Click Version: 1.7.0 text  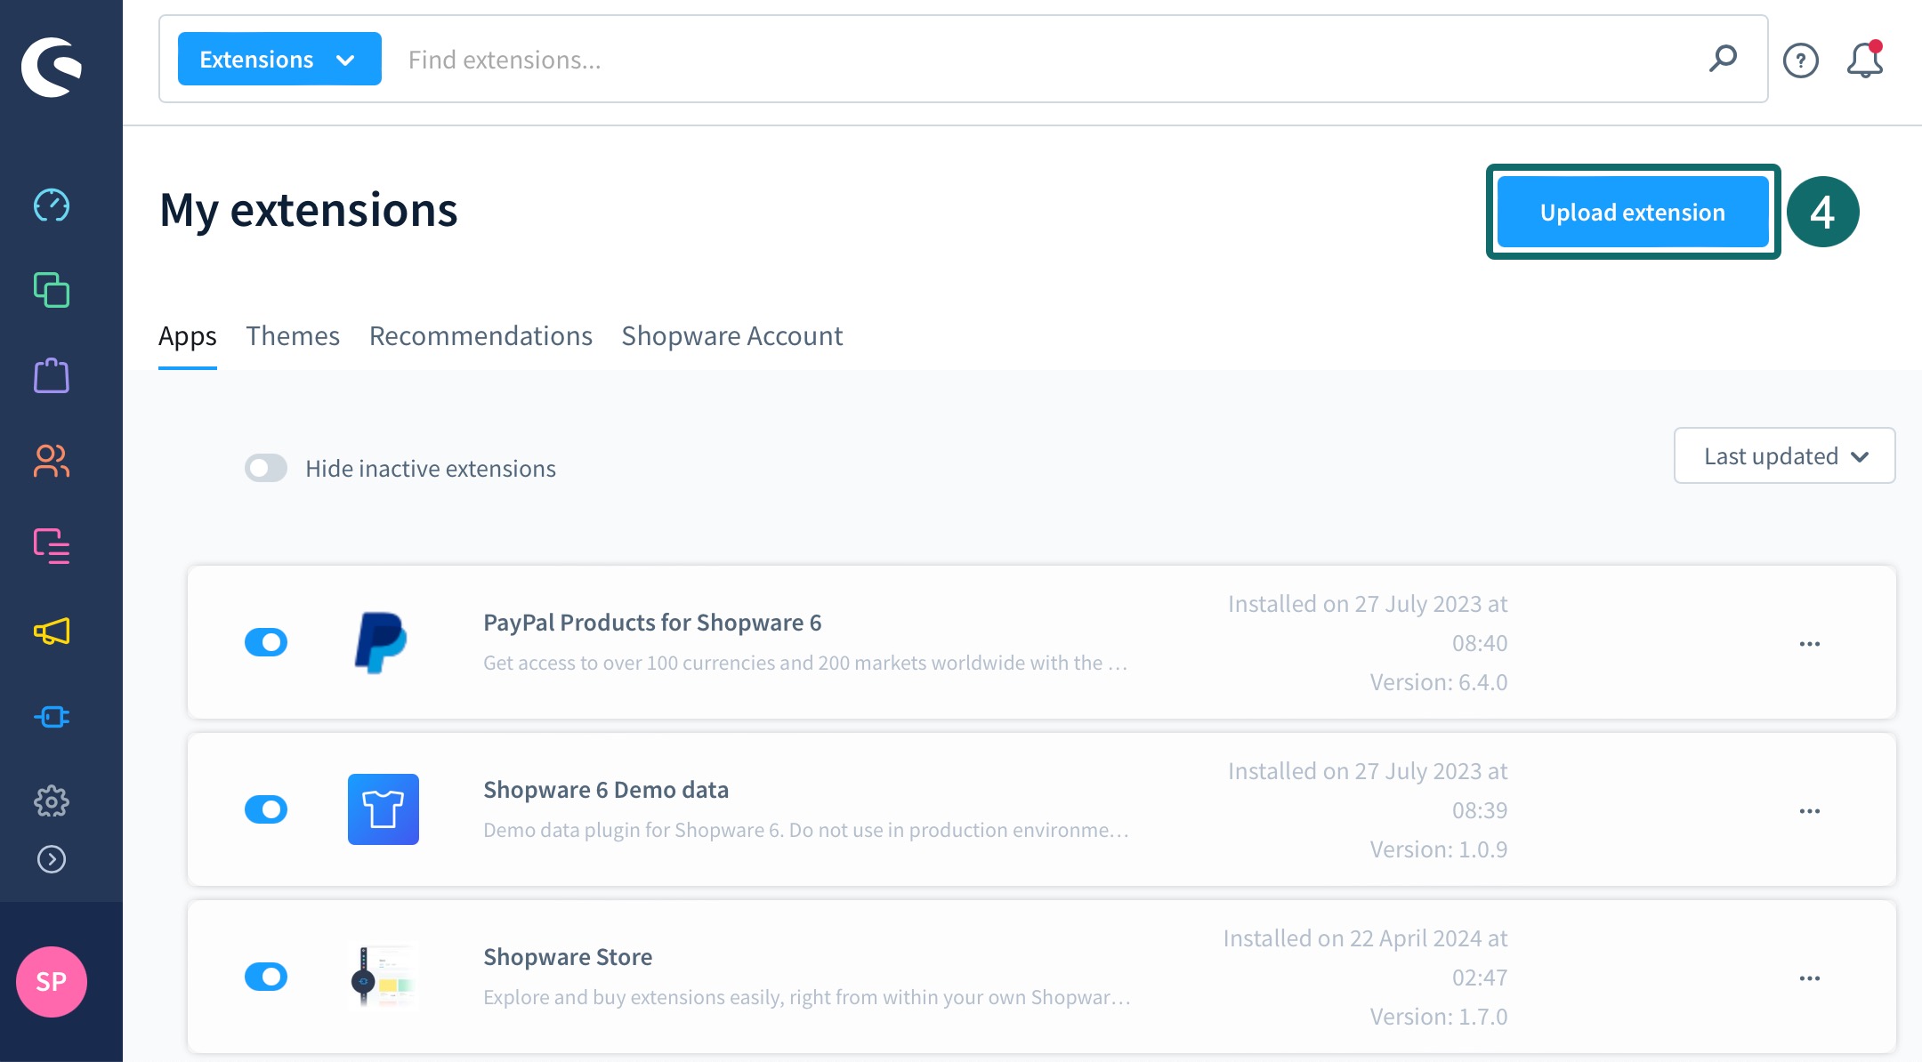[1439, 1017]
